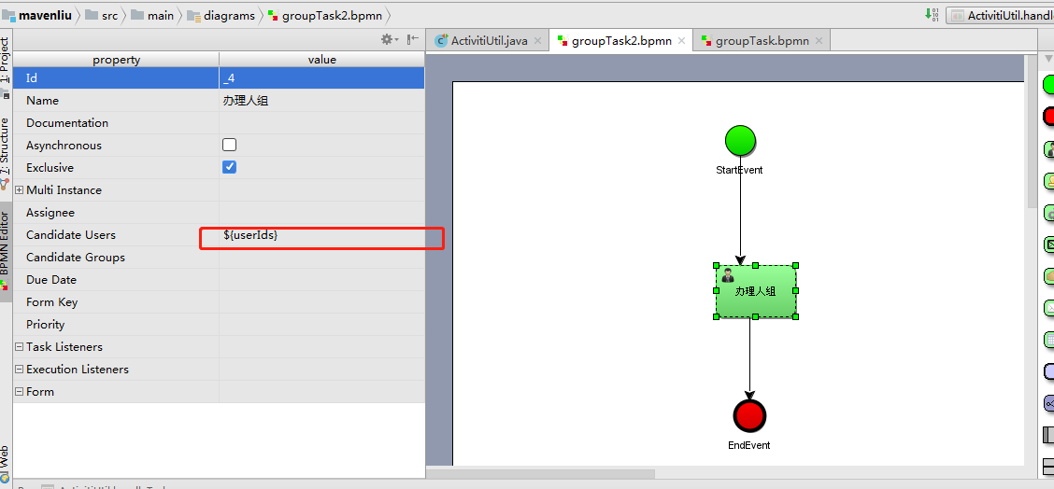This screenshot has height=489, width=1054.
Task: Click the main folder breadcrumb
Action: tap(152, 16)
